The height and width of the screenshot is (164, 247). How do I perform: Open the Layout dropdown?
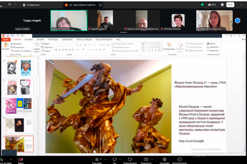(46, 44)
